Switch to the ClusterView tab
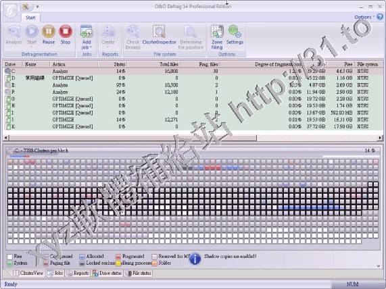 [28, 273]
